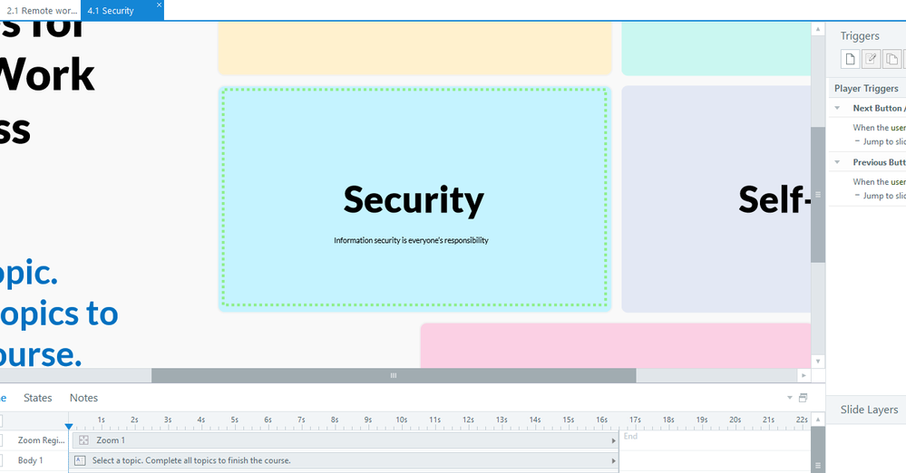Edit the selected trigger
The width and height of the screenshot is (906, 473).
click(871, 59)
